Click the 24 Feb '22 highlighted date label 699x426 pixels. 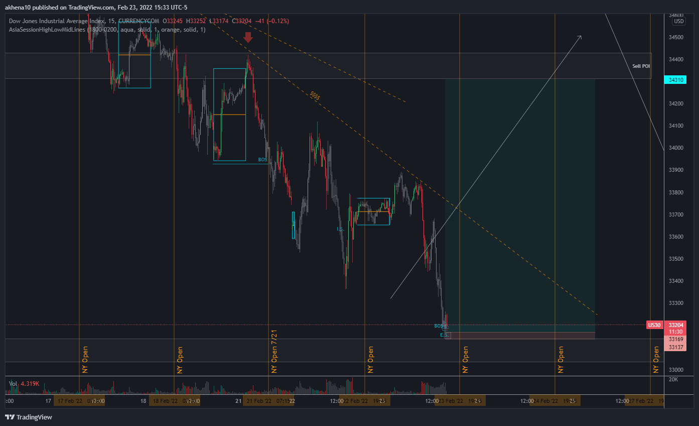coord(555,401)
